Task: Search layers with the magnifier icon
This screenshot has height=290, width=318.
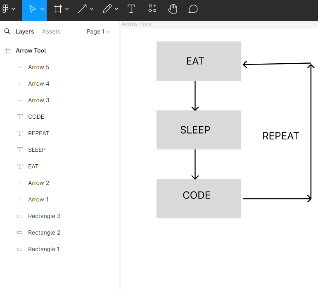Action: point(7,31)
